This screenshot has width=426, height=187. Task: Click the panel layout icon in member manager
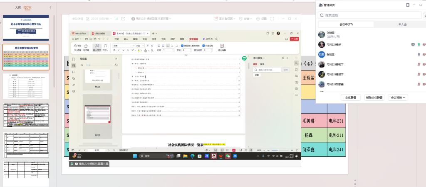(408, 5)
